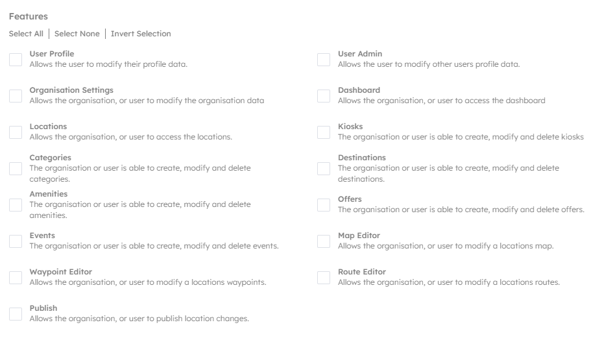Check the Publish feature checkbox
The height and width of the screenshot is (340, 613).
click(x=16, y=314)
